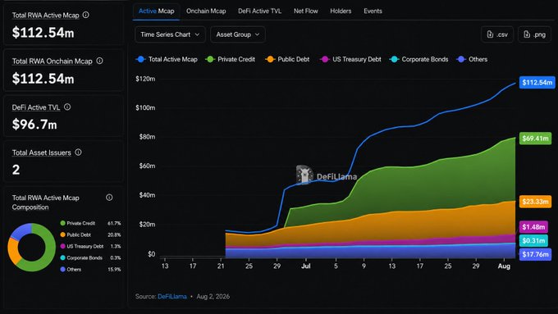Viewport: 558px width, 314px height.
Task: Toggle Public Debt series in chart legend
Action: (287, 59)
